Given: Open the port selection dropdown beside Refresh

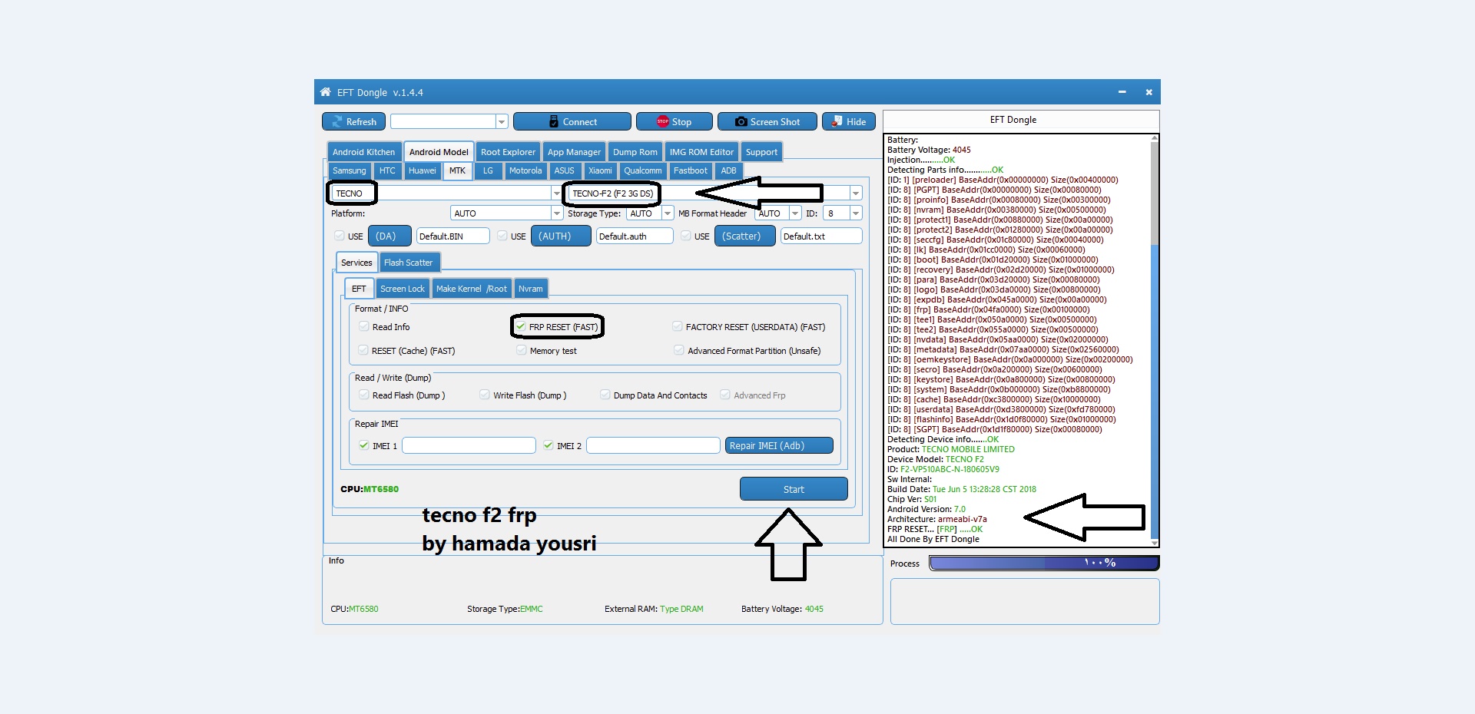Looking at the screenshot, I should click(501, 121).
